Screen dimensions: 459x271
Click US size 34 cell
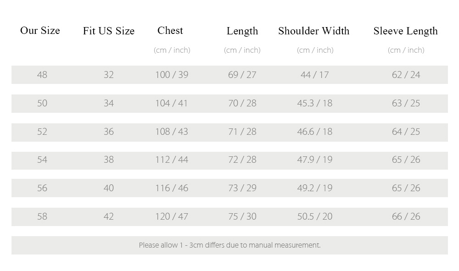109,103
